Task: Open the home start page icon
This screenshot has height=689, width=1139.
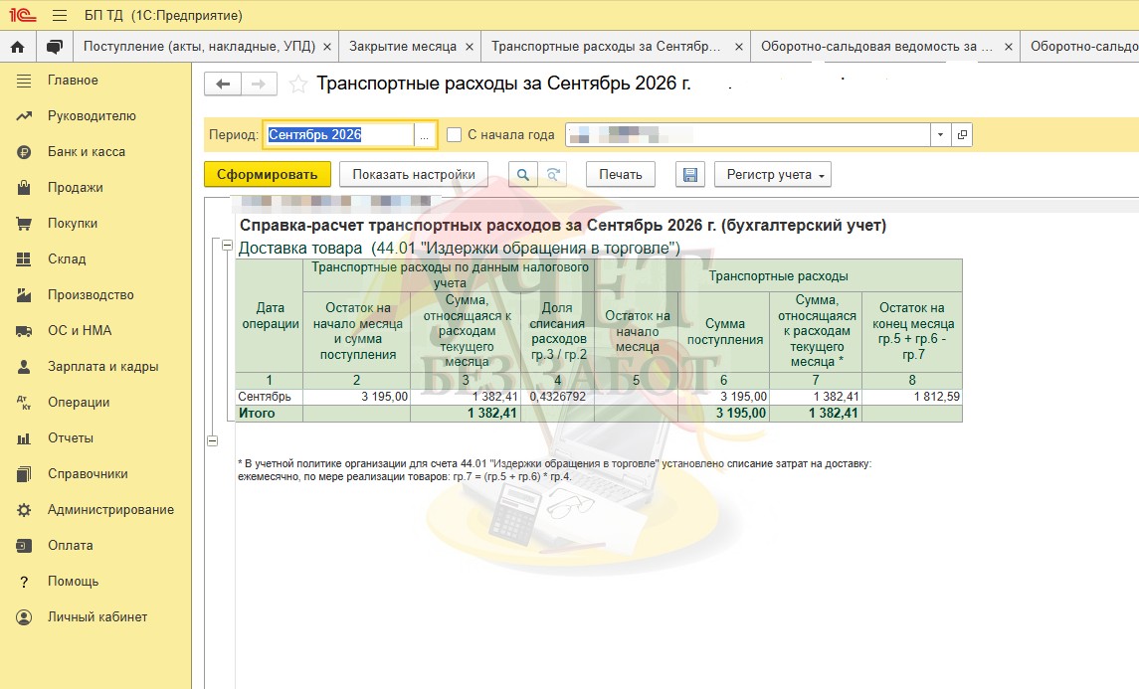Action: pyautogui.click(x=18, y=47)
